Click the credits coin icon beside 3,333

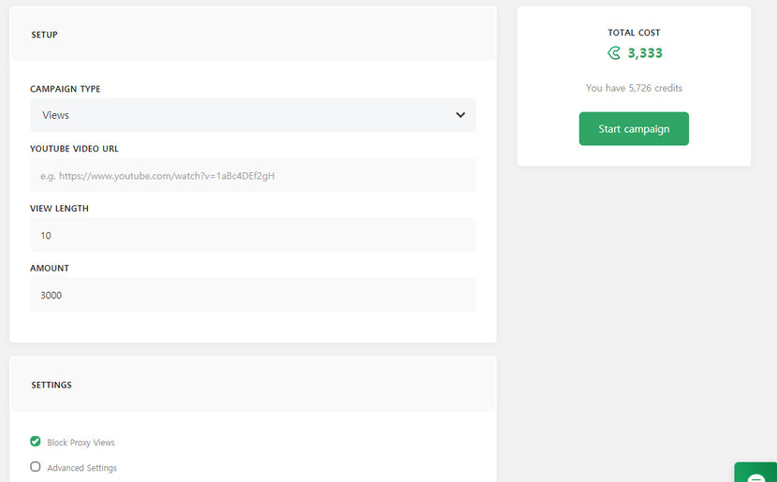613,53
